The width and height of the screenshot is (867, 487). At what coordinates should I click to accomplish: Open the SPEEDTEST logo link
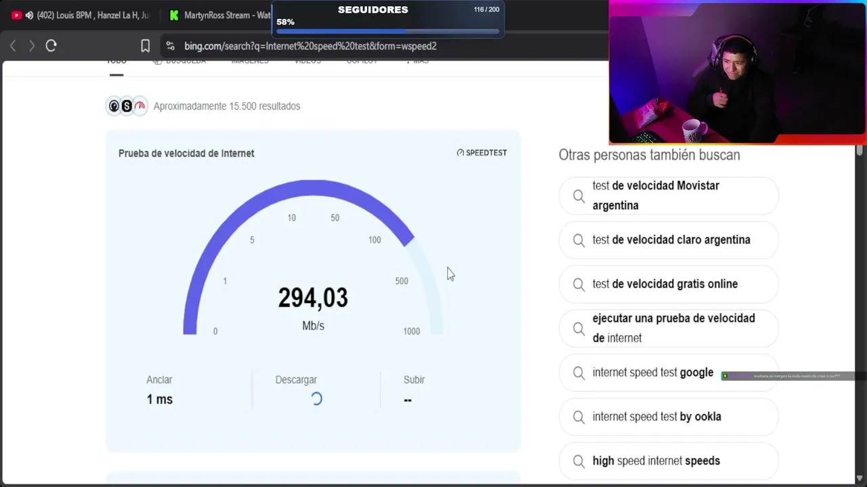coord(482,153)
